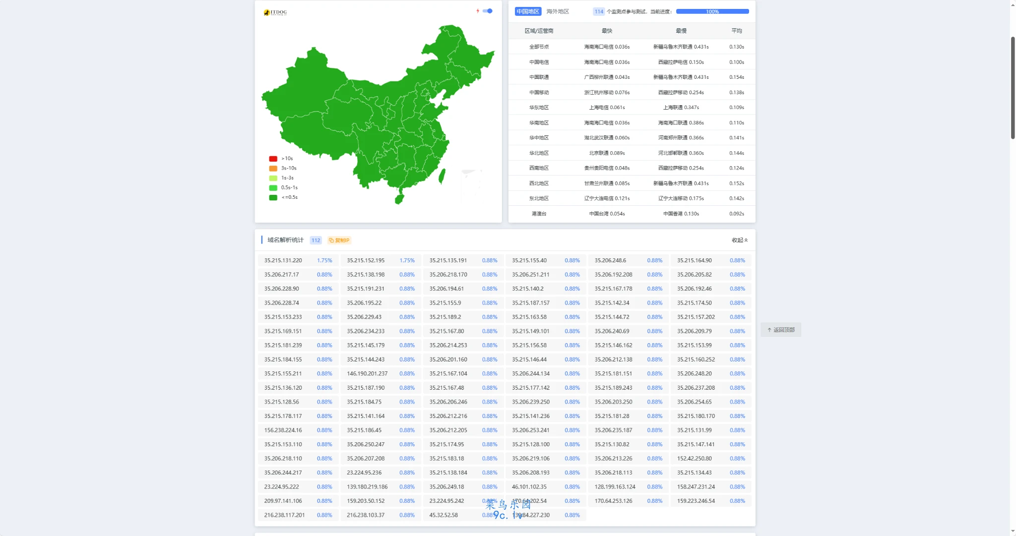This screenshot has width=1016, height=536.
Task: Switch to the 海外地区 tab
Action: (558, 11)
